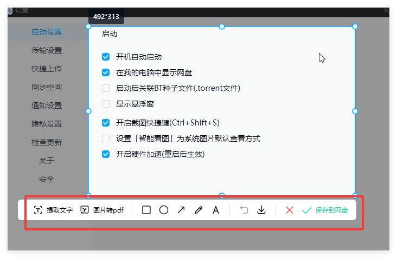This screenshot has width=397, height=258.
Task: Uncheck 开机自动启动 checkbox
Action: (x=106, y=57)
